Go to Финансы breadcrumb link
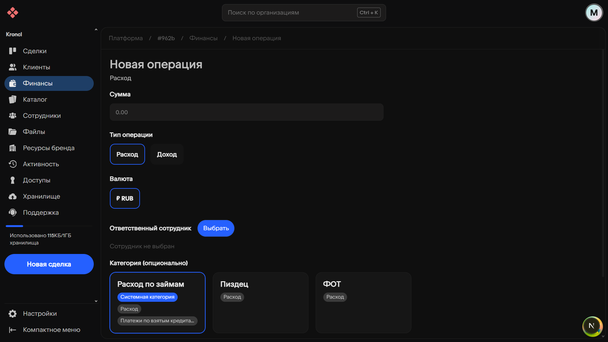Screen dimensions: 608x342 pos(203,38)
